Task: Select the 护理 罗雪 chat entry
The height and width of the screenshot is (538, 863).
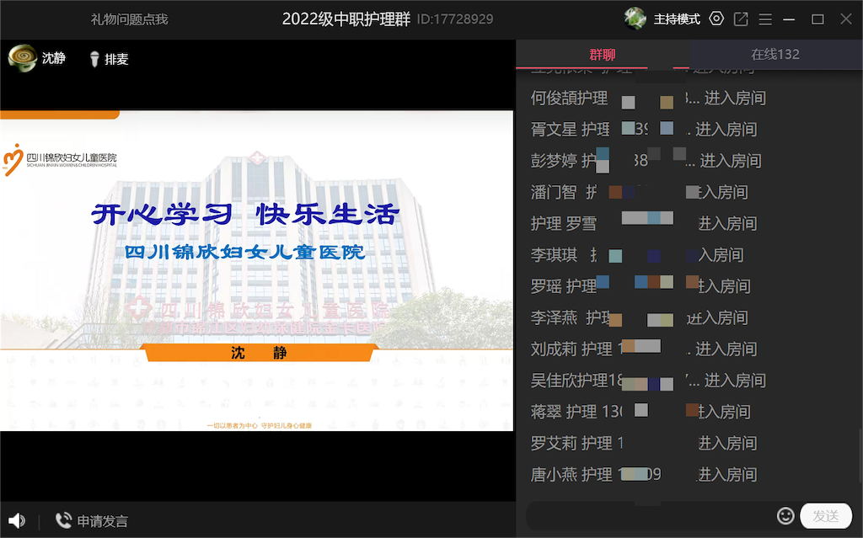Action: click(644, 224)
